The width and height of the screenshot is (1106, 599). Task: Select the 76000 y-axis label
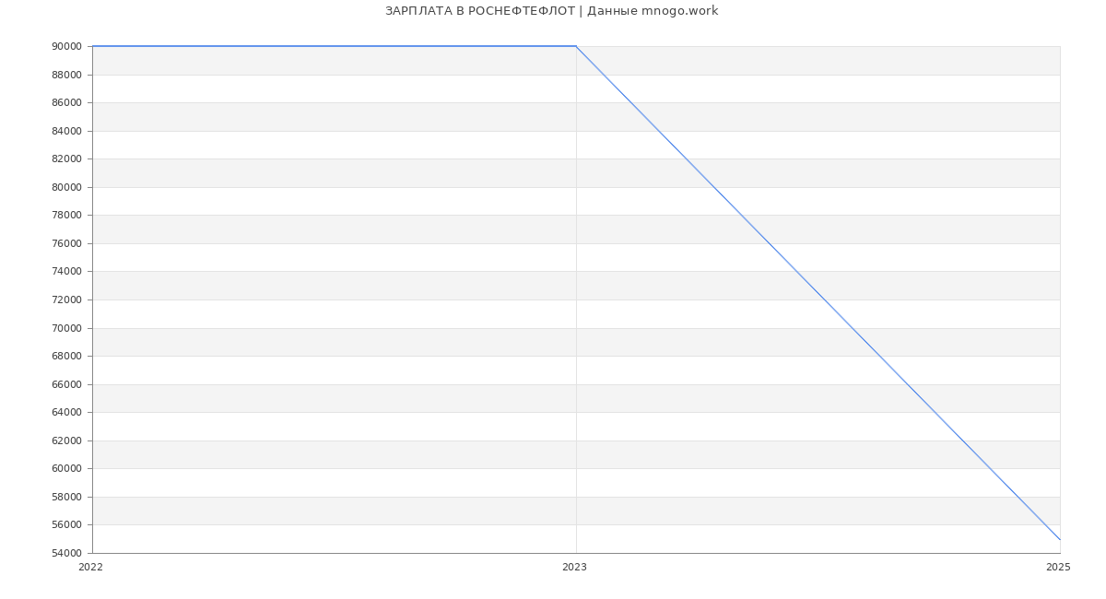pyautogui.click(x=67, y=243)
